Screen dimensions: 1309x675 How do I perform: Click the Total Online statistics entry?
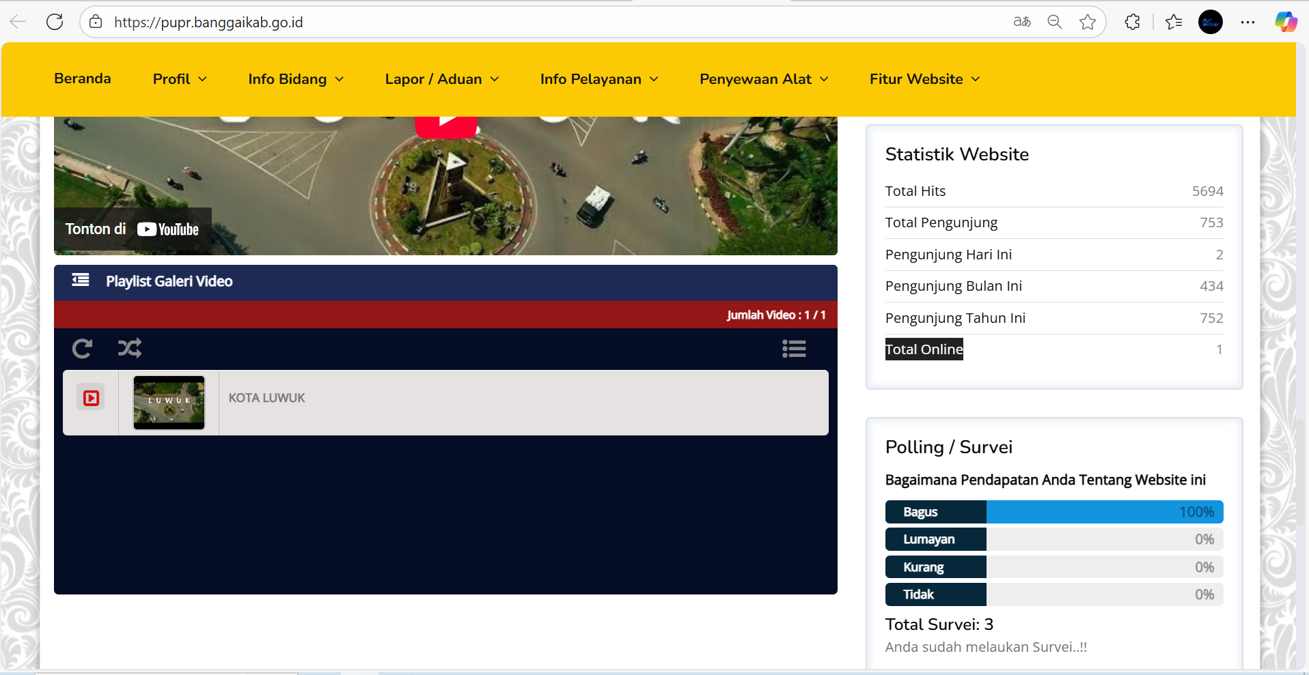point(924,349)
